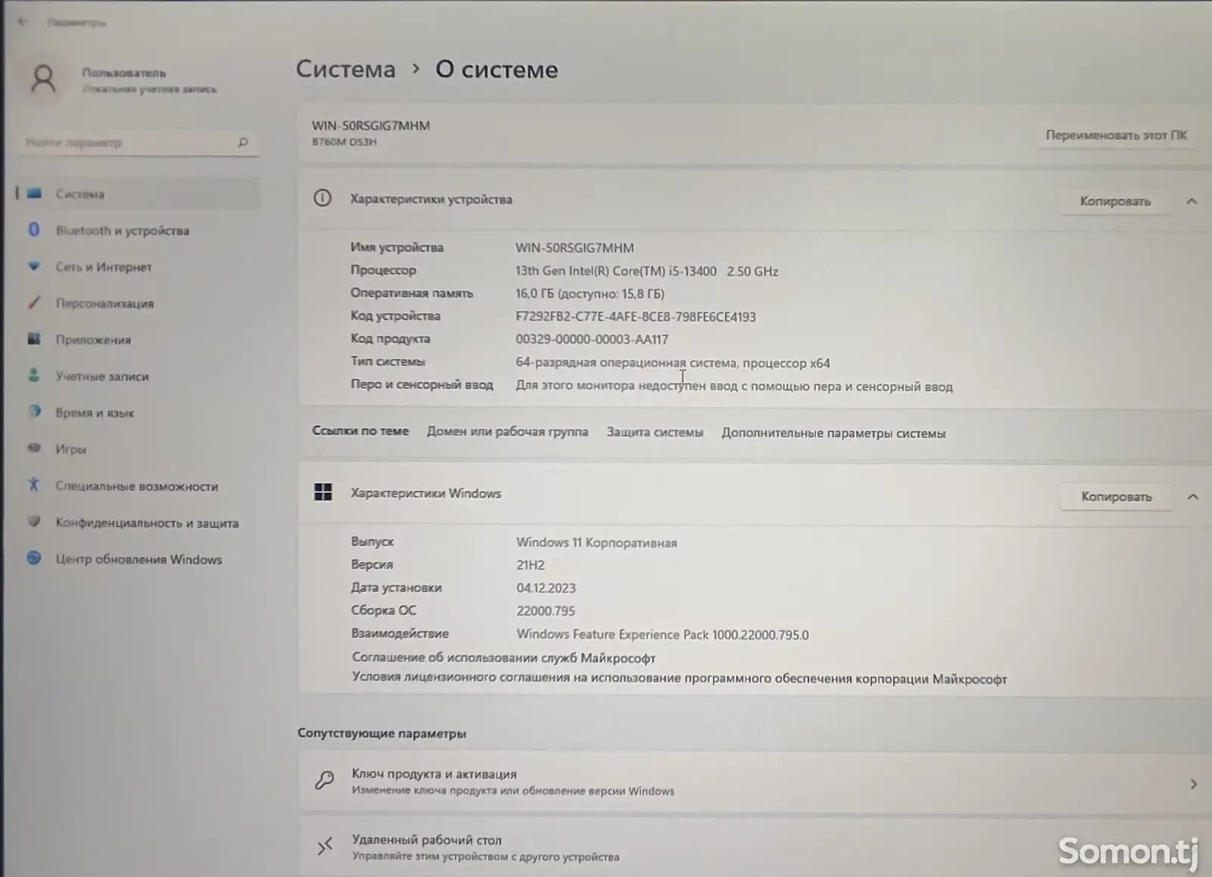Go back using the arrow icon
Screen dimensions: 1212x877
[x=22, y=22]
